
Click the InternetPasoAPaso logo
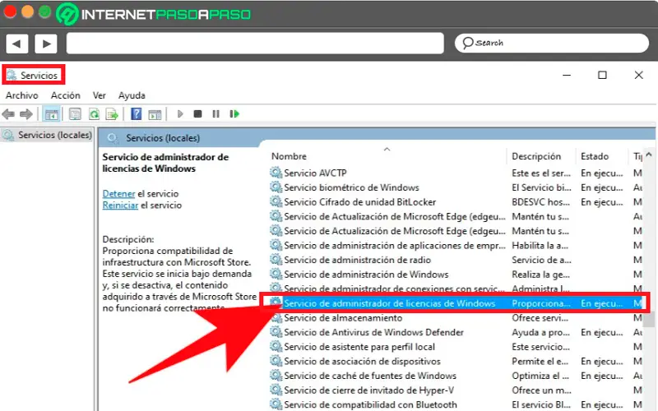(153, 14)
